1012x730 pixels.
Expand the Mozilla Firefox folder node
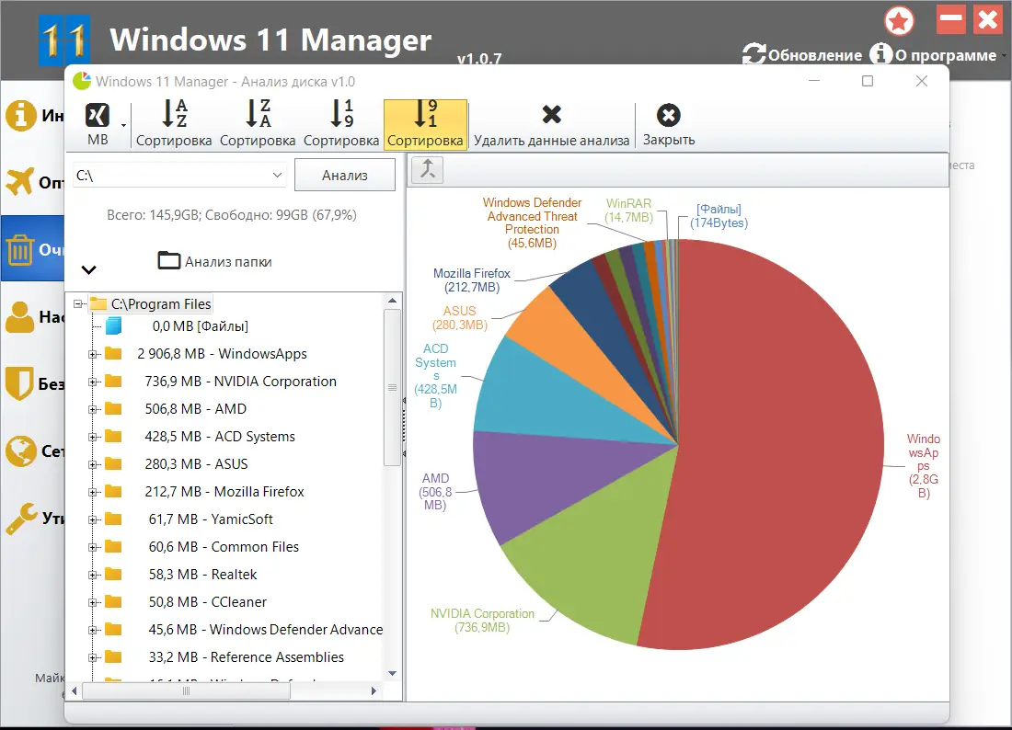click(x=92, y=492)
